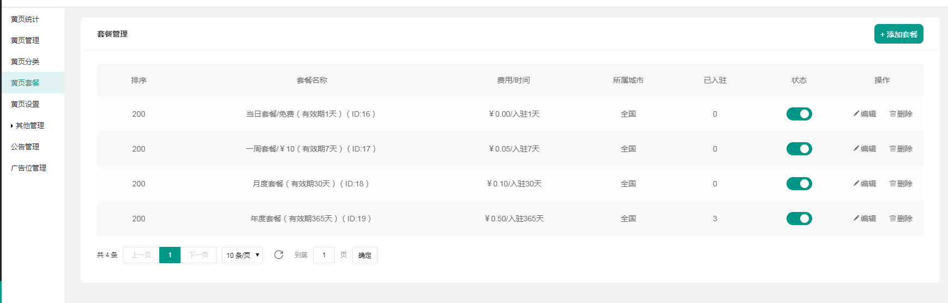
Task: Open the 10 条/页 page size dropdown
Action: tap(242, 255)
